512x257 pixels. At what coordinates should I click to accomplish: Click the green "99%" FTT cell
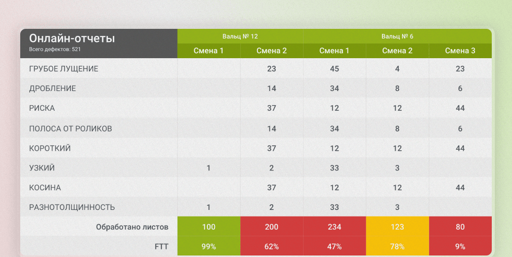click(x=208, y=247)
